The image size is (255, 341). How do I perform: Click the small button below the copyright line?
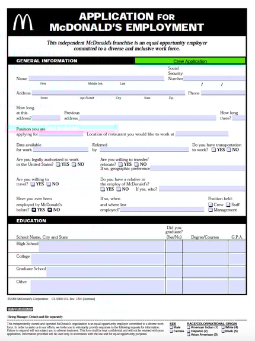(20, 309)
